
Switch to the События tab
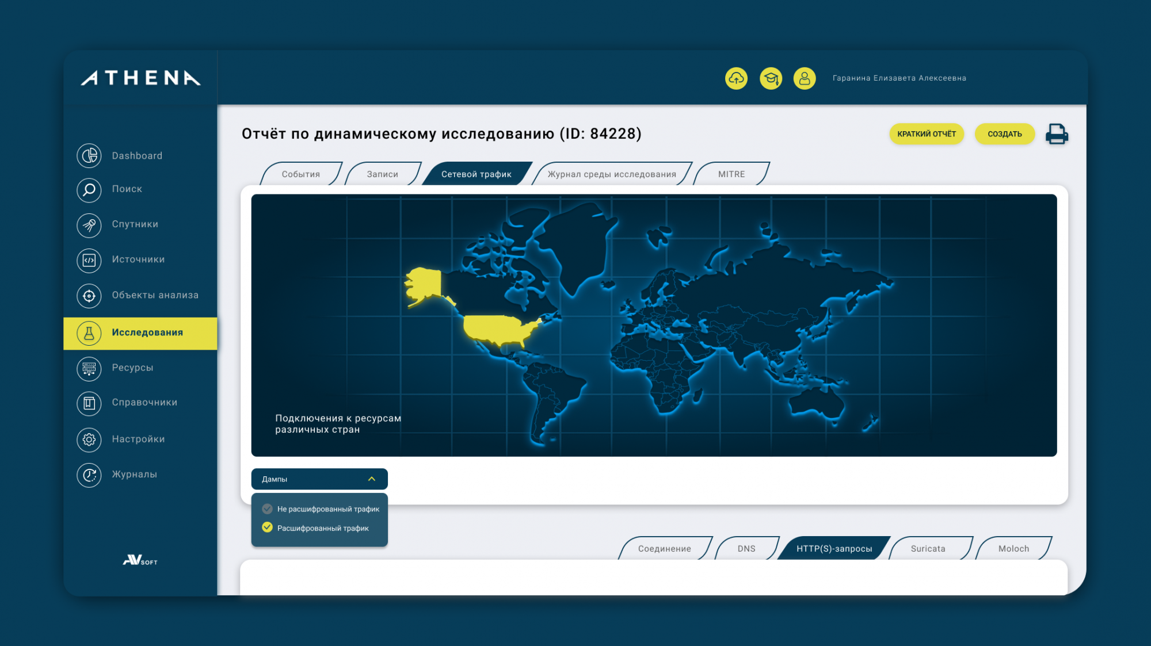click(x=300, y=174)
